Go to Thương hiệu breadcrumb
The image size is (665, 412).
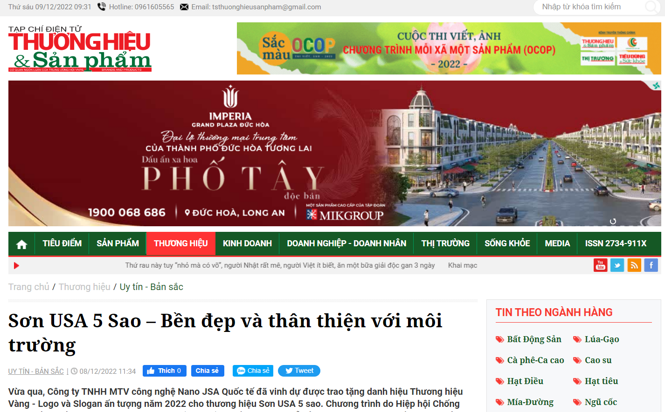pos(84,287)
